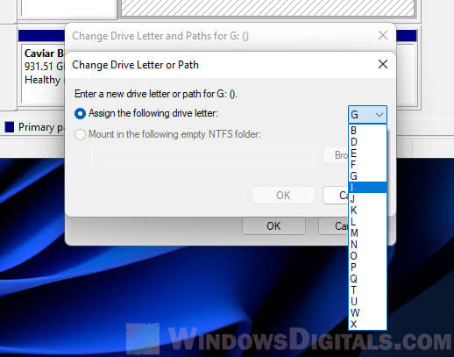Click the Browse button for NTFS folder
This screenshot has height=357, width=454.
click(x=336, y=155)
